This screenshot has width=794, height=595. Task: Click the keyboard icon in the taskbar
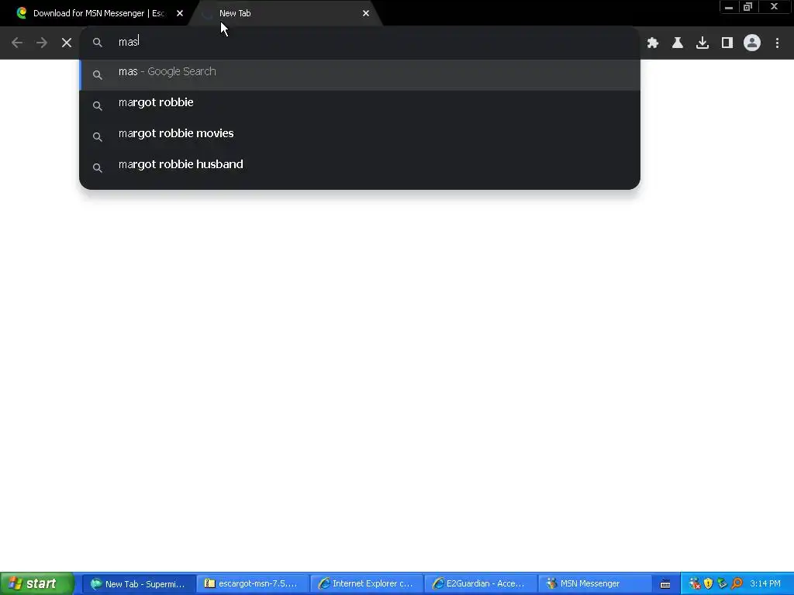point(665,584)
